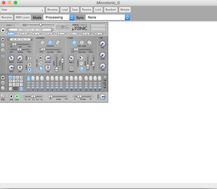Click the edit all button
This screenshot has height=189, width=217.
(x=3, y=55)
